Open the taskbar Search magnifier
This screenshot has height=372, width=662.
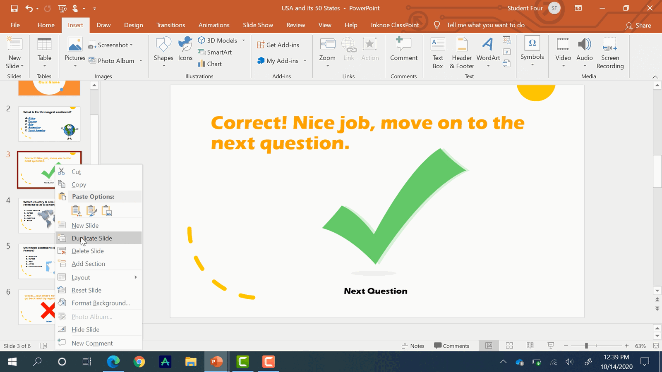pos(37,362)
